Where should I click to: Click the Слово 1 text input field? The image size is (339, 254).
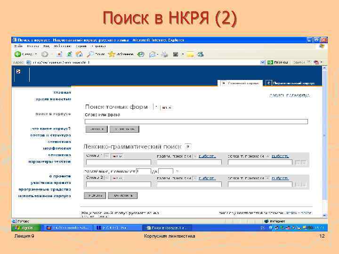(119, 162)
